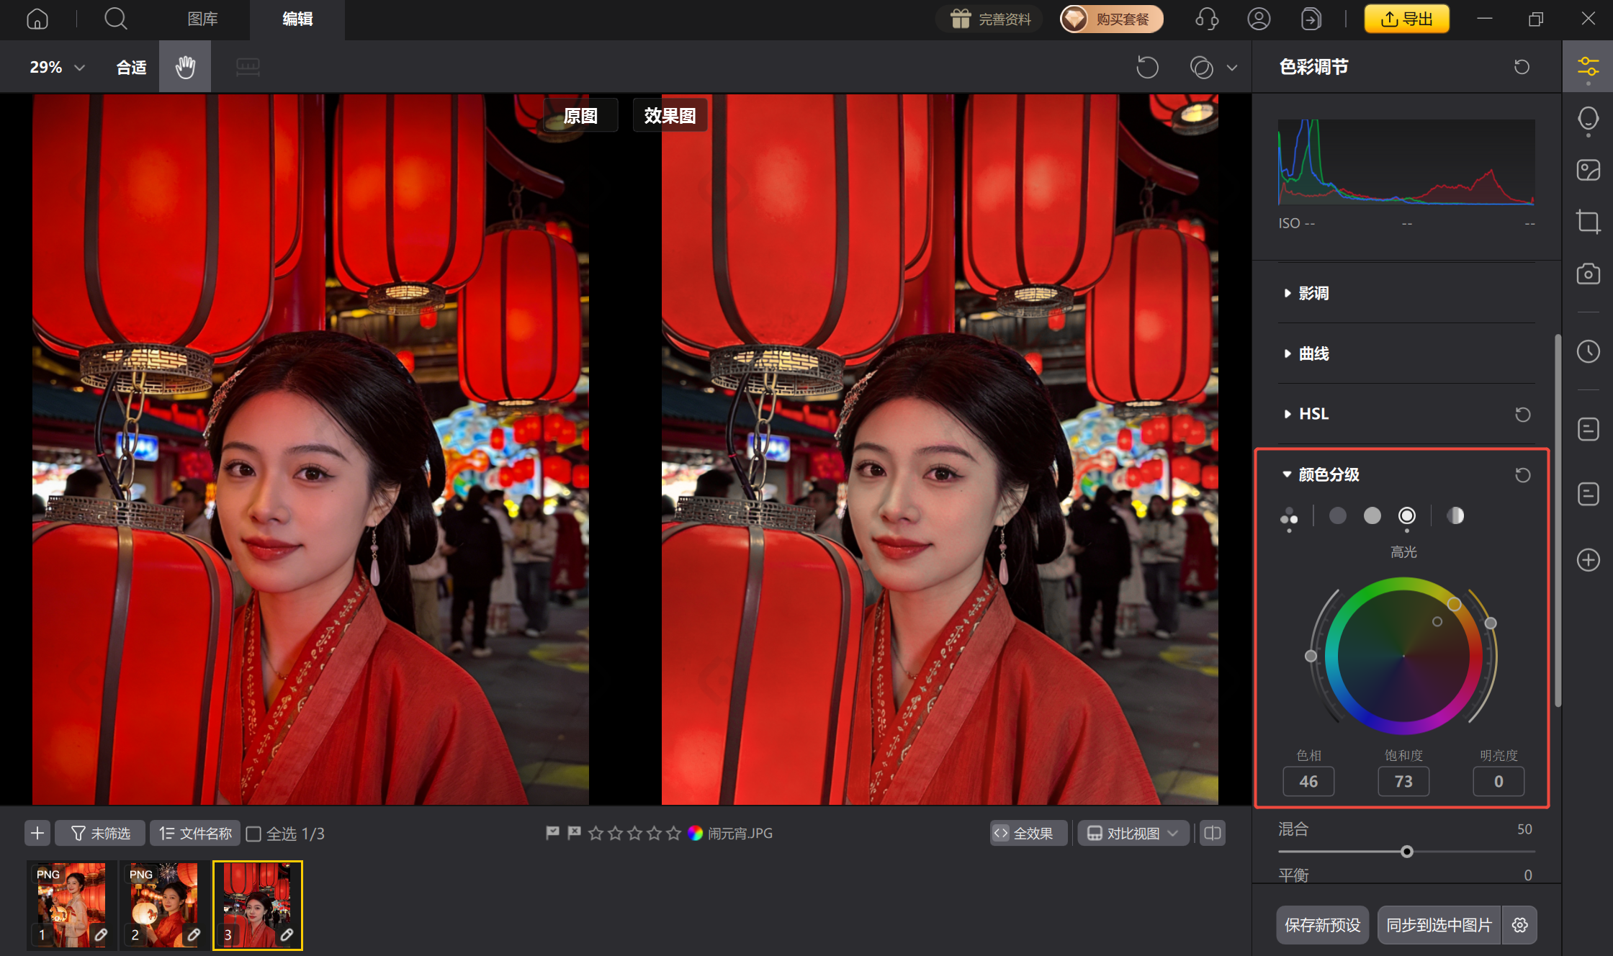Switch to the 编辑 tab
Screen dimensions: 1613x956
click(297, 19)
